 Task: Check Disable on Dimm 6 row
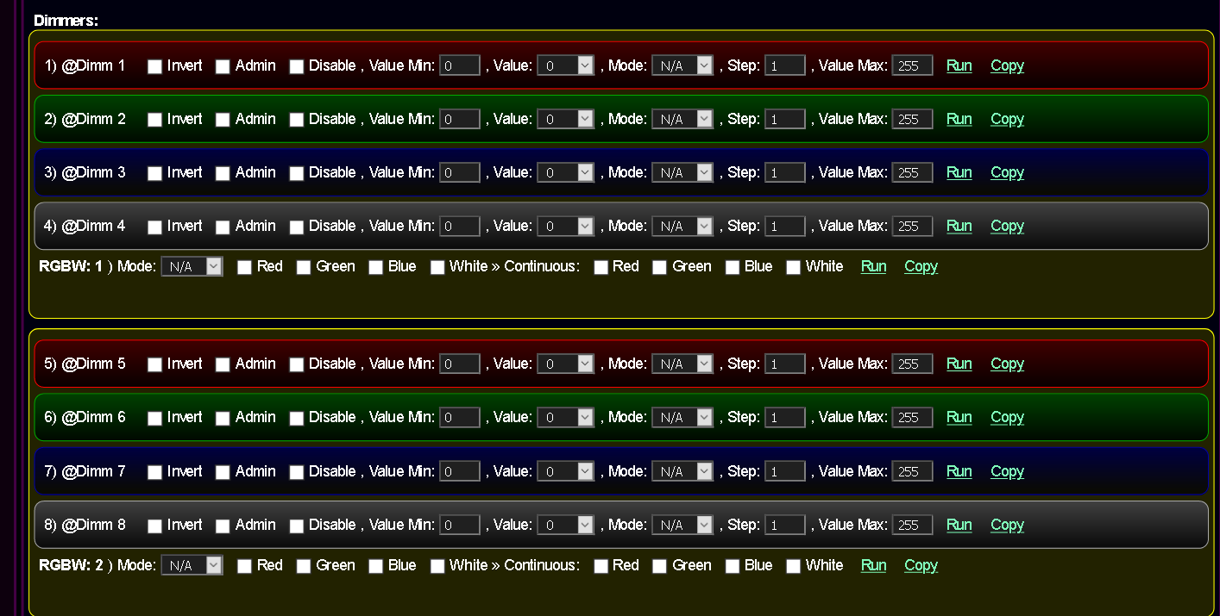(x=297, y=418)
